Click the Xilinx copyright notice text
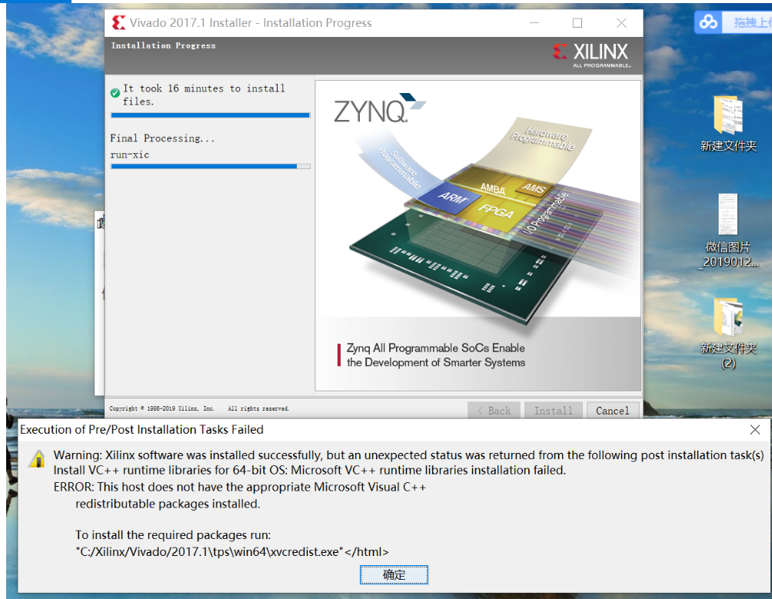This screenshot has width=772, height=599. (199, 408)
